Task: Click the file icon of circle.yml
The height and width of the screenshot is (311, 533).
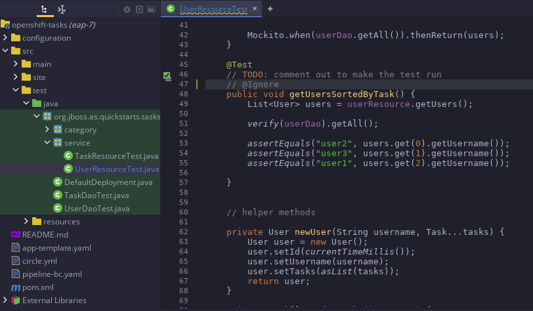Action: coord(16,260)
